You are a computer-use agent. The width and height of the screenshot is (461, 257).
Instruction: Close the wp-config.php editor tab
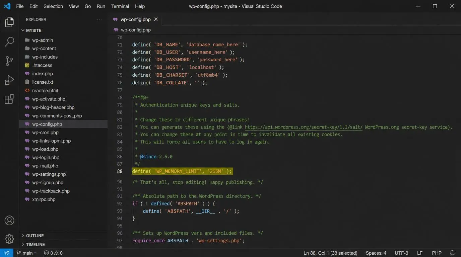(156, 19)
